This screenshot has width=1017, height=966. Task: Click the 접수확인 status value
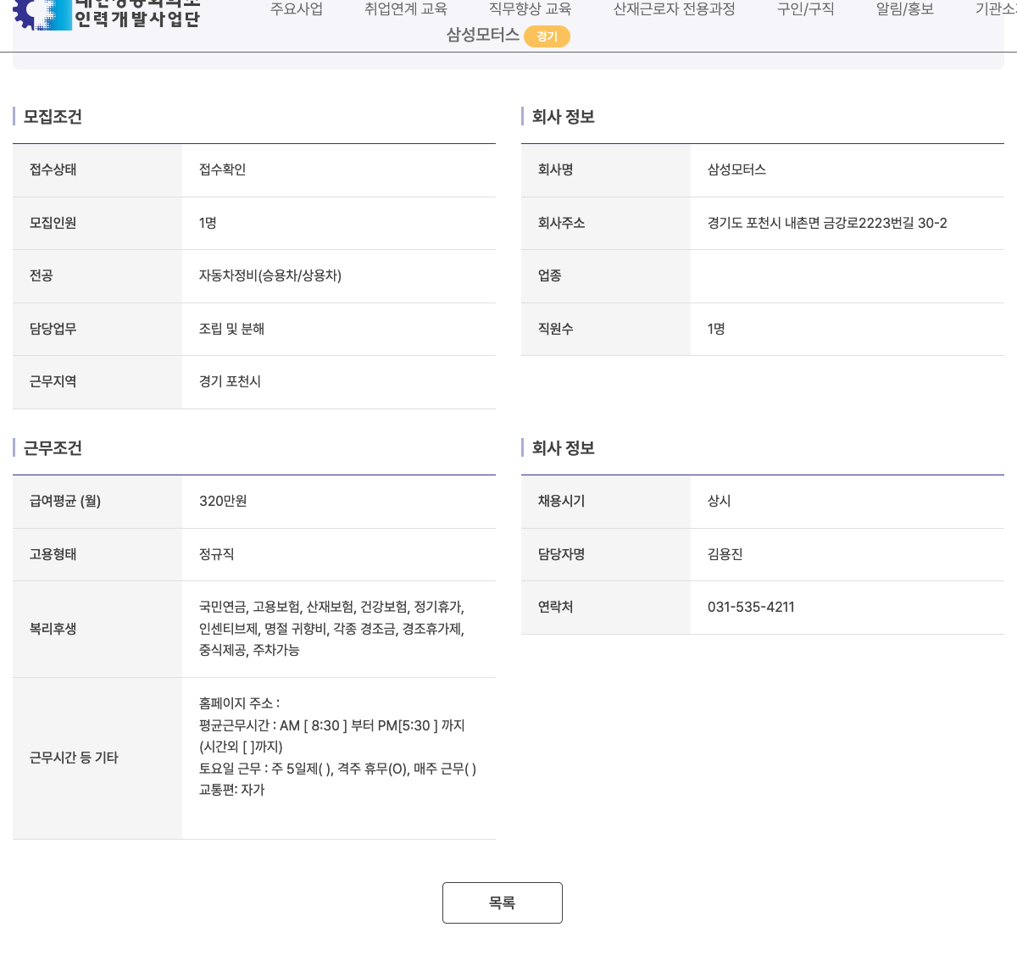(x=223, y=169)
